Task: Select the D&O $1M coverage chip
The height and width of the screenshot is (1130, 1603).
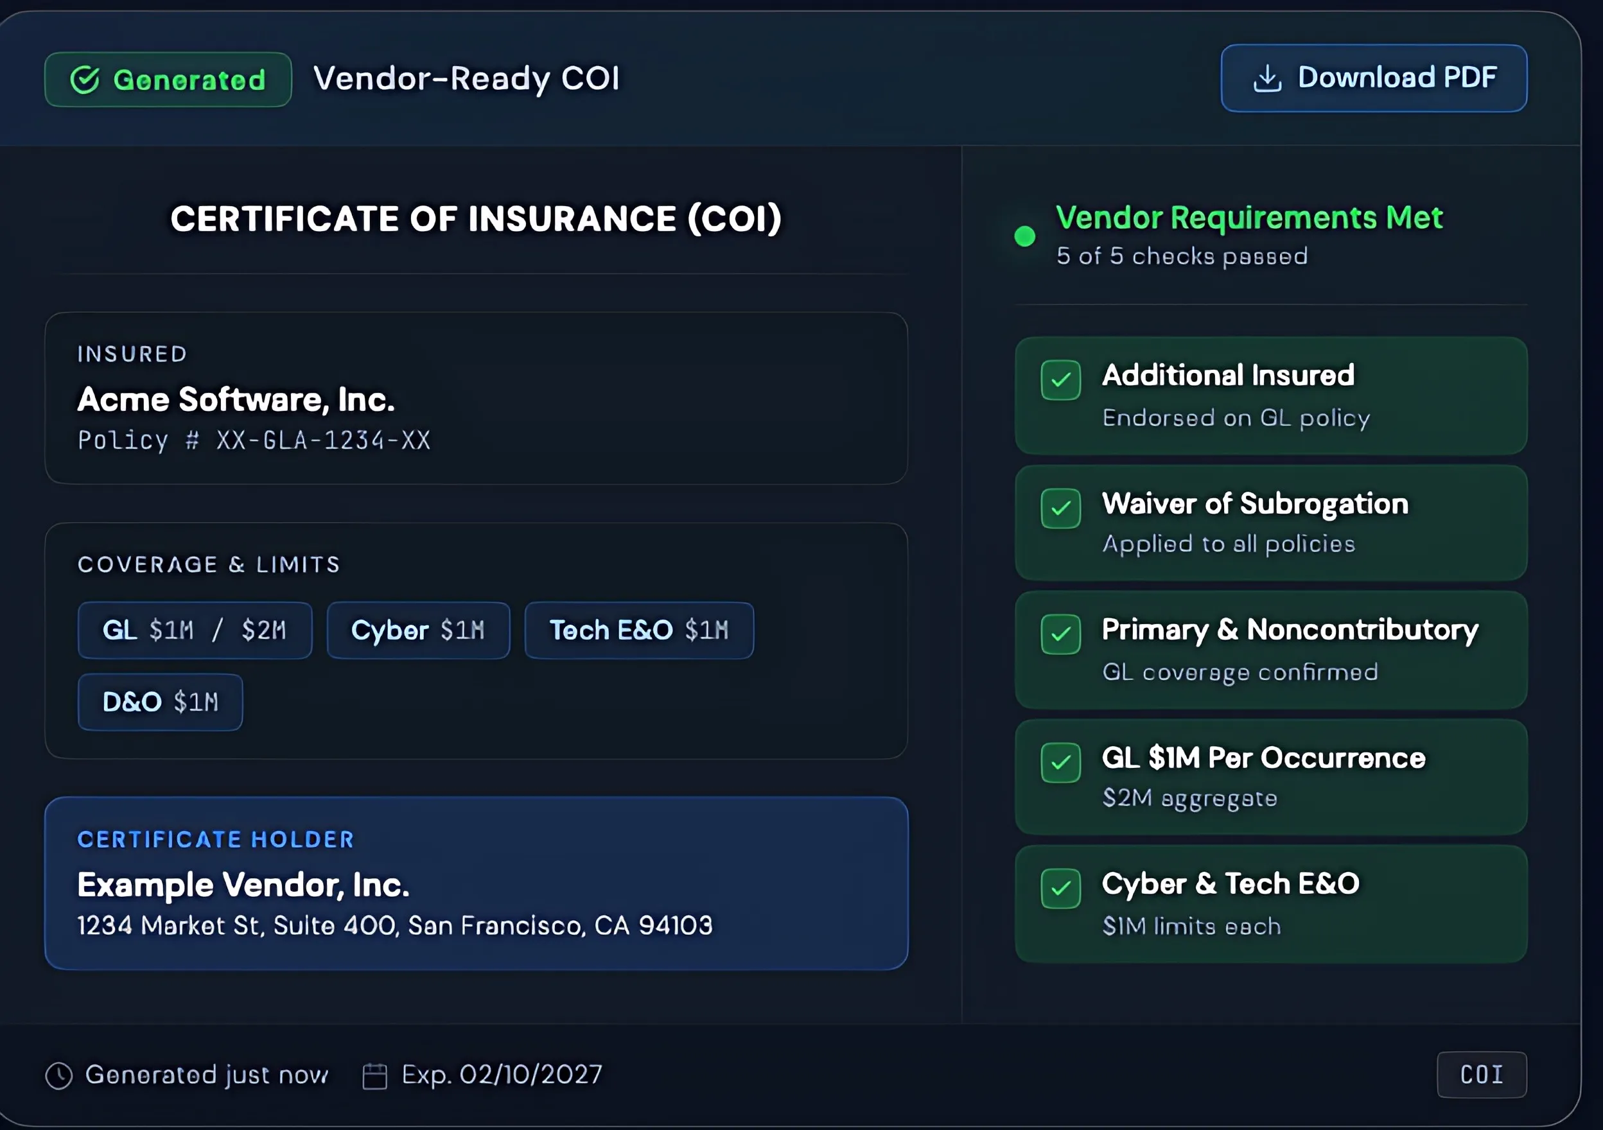Action: [160, 702]
